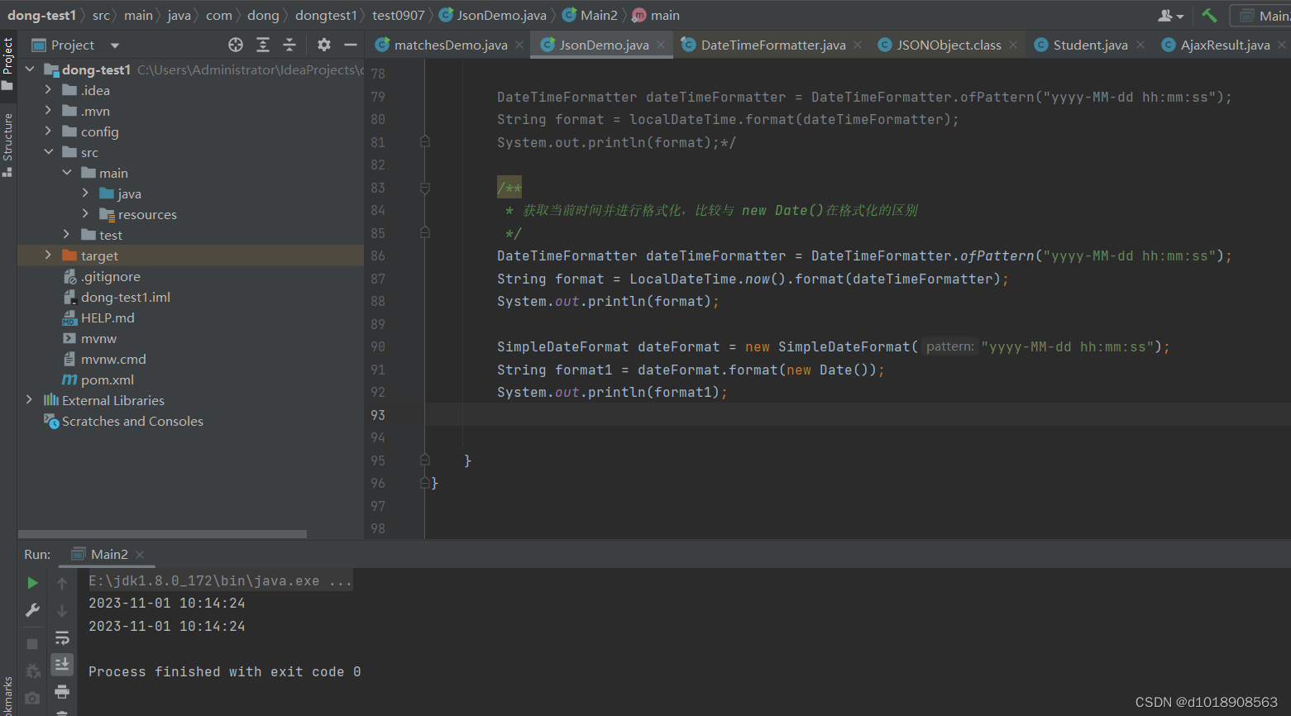The width and height of the screenshot is (1291, 716).
Task: Collapse the main folder
Action: pos(67,173)
